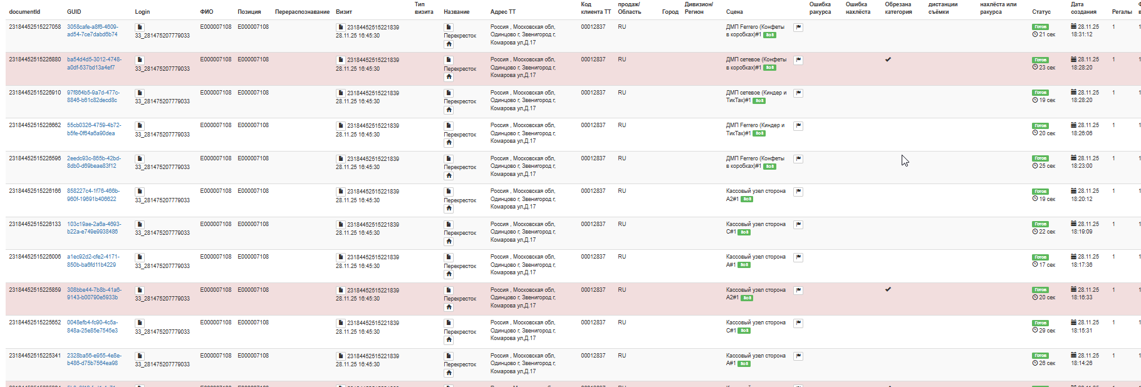Click the flag icon in row GUID a1ec92d2

click(x=798, y=257)
